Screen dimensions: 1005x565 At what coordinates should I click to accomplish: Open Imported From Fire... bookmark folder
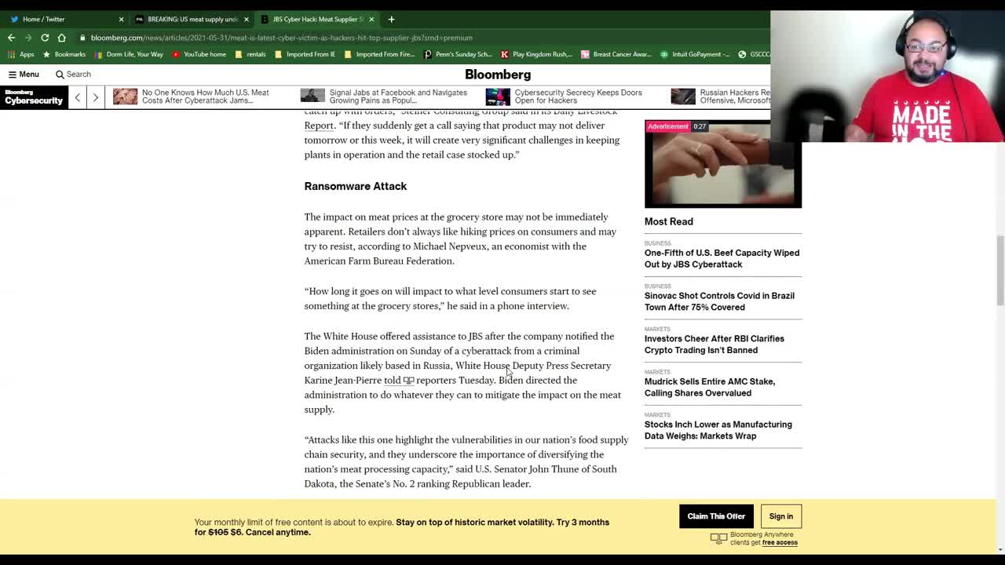[379, 54]
